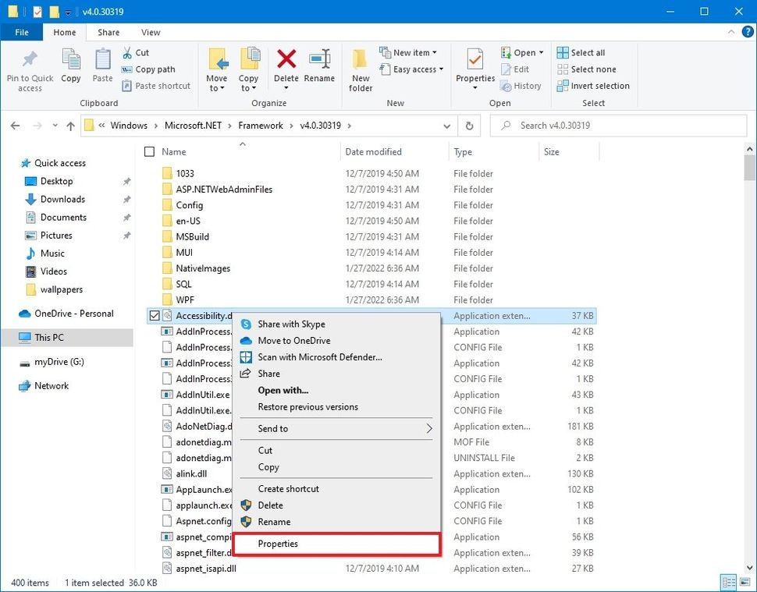Screen dimensions: 757x592
Task: Switch to the View ribbon tab
Action: click(x=150, y=32)
